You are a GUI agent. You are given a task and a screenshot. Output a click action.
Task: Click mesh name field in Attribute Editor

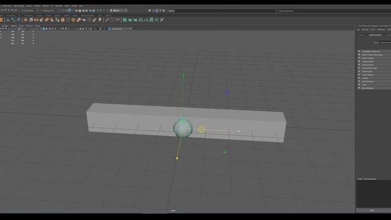click(x=386, y=43)
